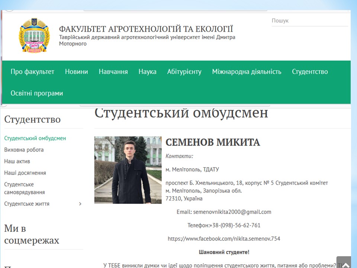Go to the Навчання section
The width and height of the screenshot is (357, 268).
click(113, 72)
